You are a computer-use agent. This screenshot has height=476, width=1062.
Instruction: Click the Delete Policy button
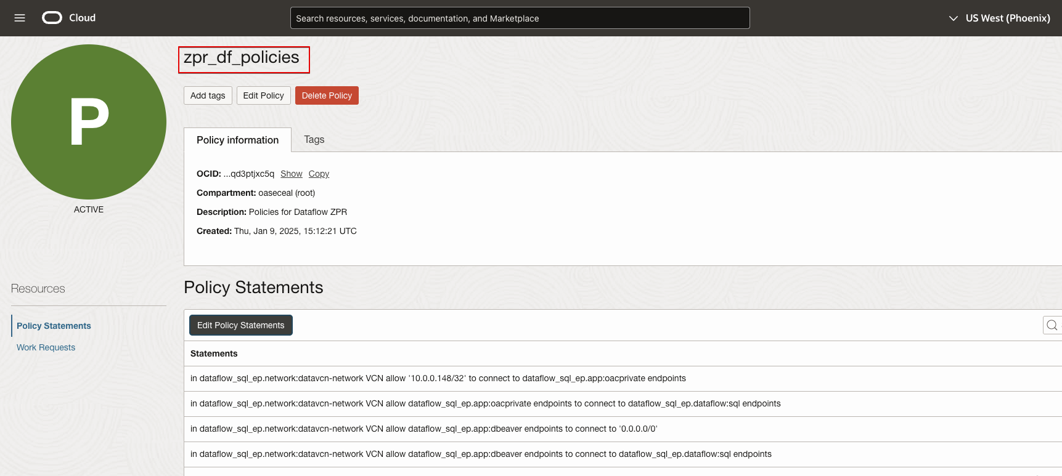pyautogui.click(x=327, y=95)
